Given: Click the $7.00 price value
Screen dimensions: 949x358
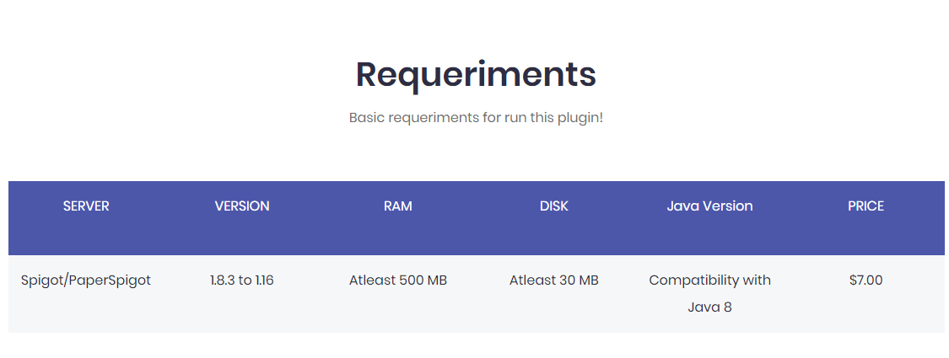Looking at the screenshot, I should point(865,280).
